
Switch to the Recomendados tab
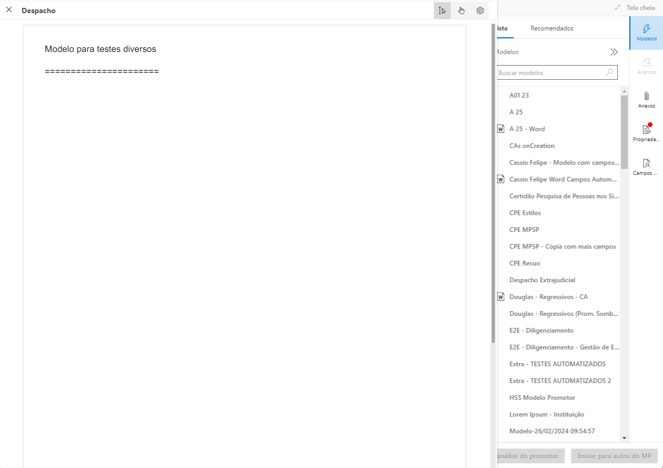[552, 28]
